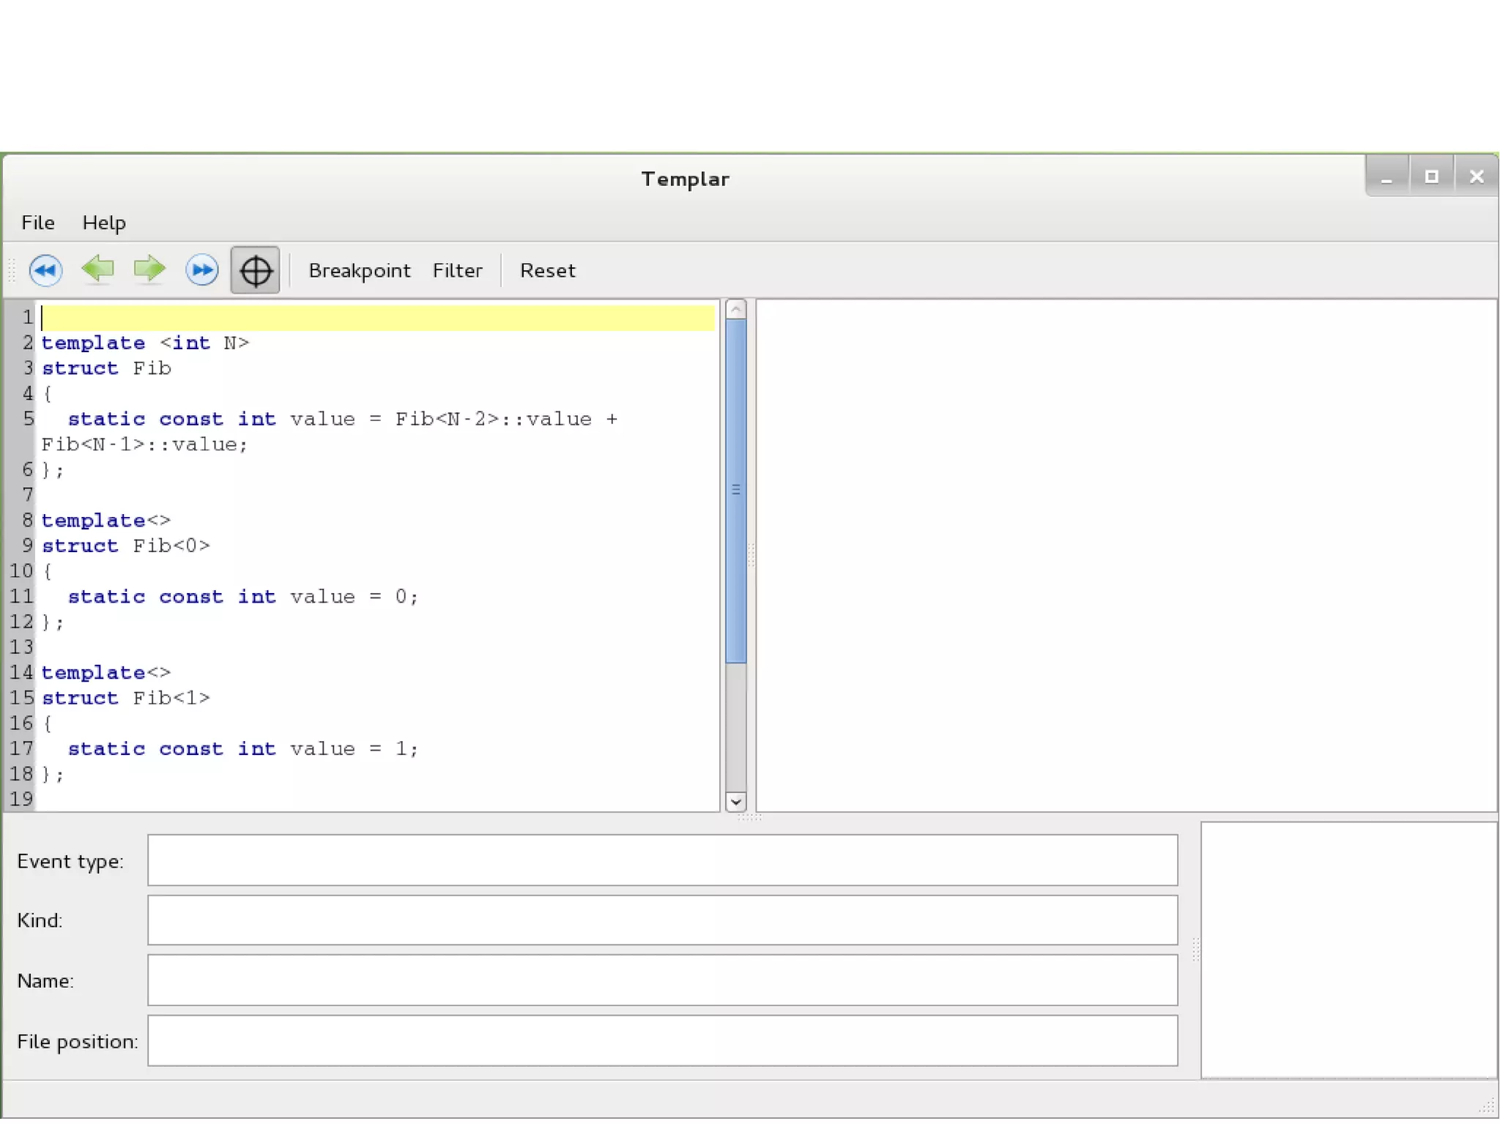Maximize the Templar window
This screenshot has height=1124, width=1500.
tap(1431, 176)
